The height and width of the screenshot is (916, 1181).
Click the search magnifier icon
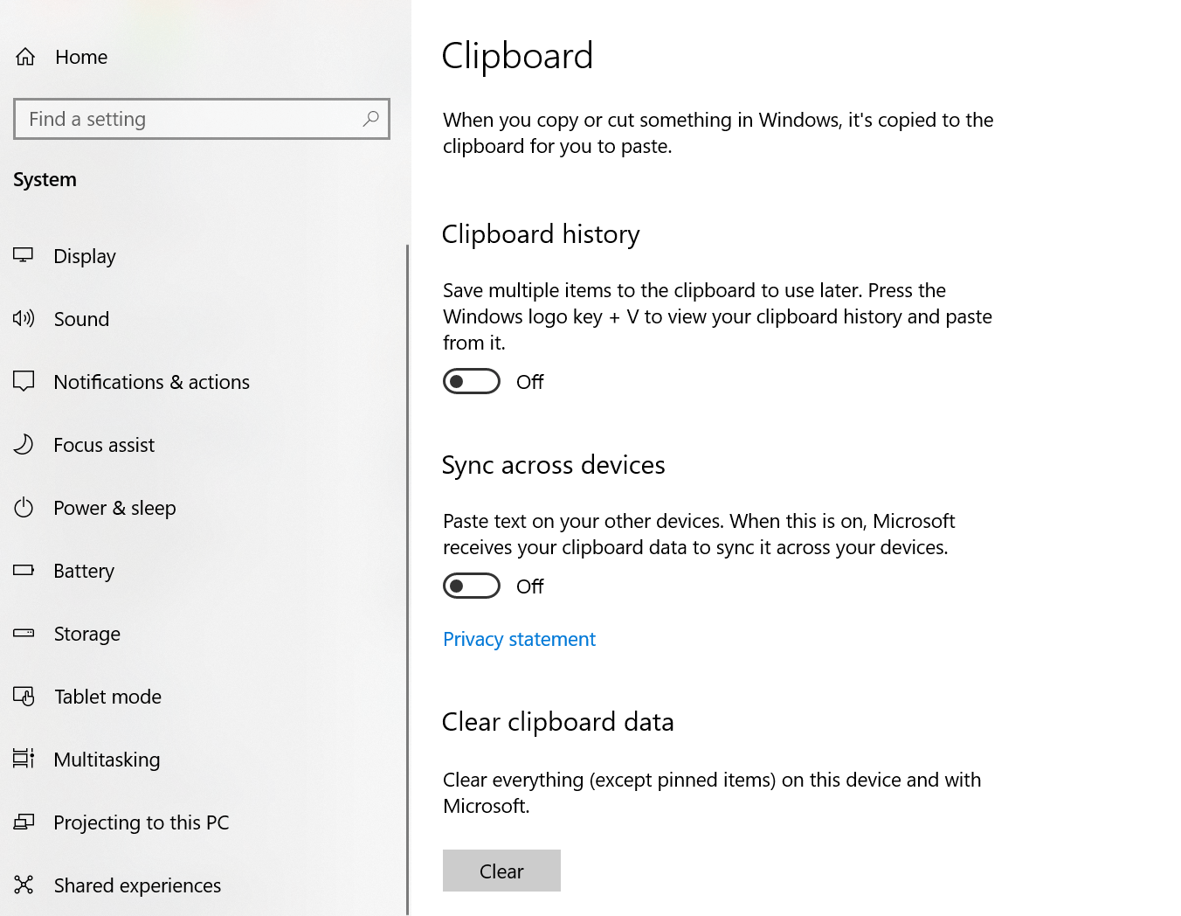[x=370, y=119]
